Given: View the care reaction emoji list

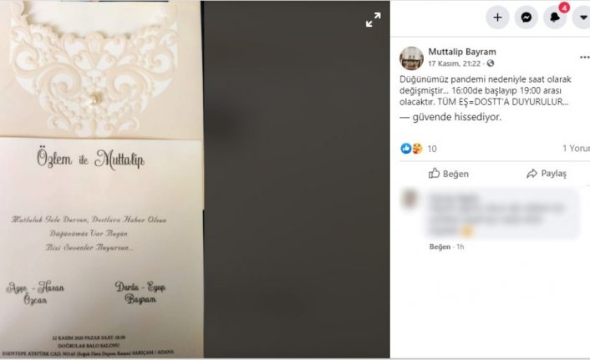Looking at the screenshot, I should click(417, 149).
